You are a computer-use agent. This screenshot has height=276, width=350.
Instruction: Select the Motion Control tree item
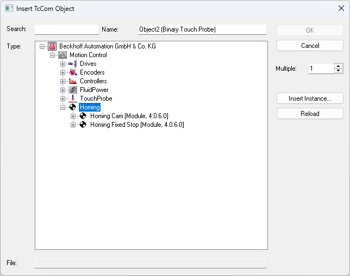coord(88,55)
